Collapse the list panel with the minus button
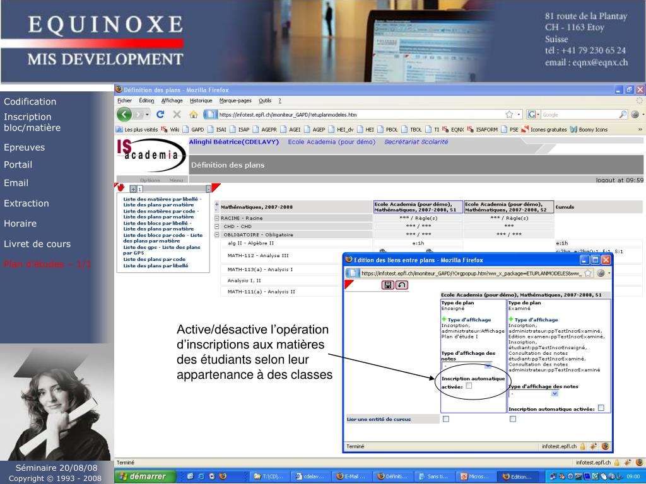The height and width of the screenshot is (484, 646). pyautogui.click(x=208, y=189)
